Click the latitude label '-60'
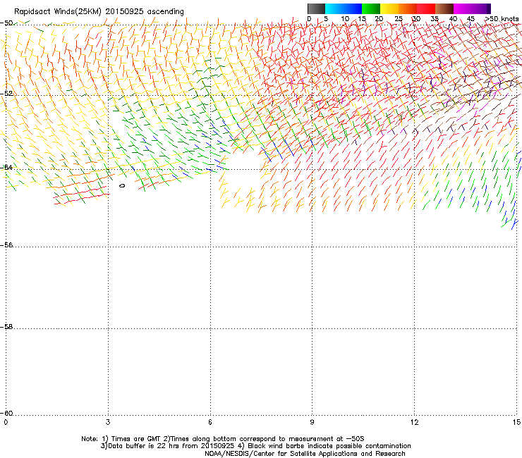Viewport: 522px width, 458px height. tap(6, 413)
